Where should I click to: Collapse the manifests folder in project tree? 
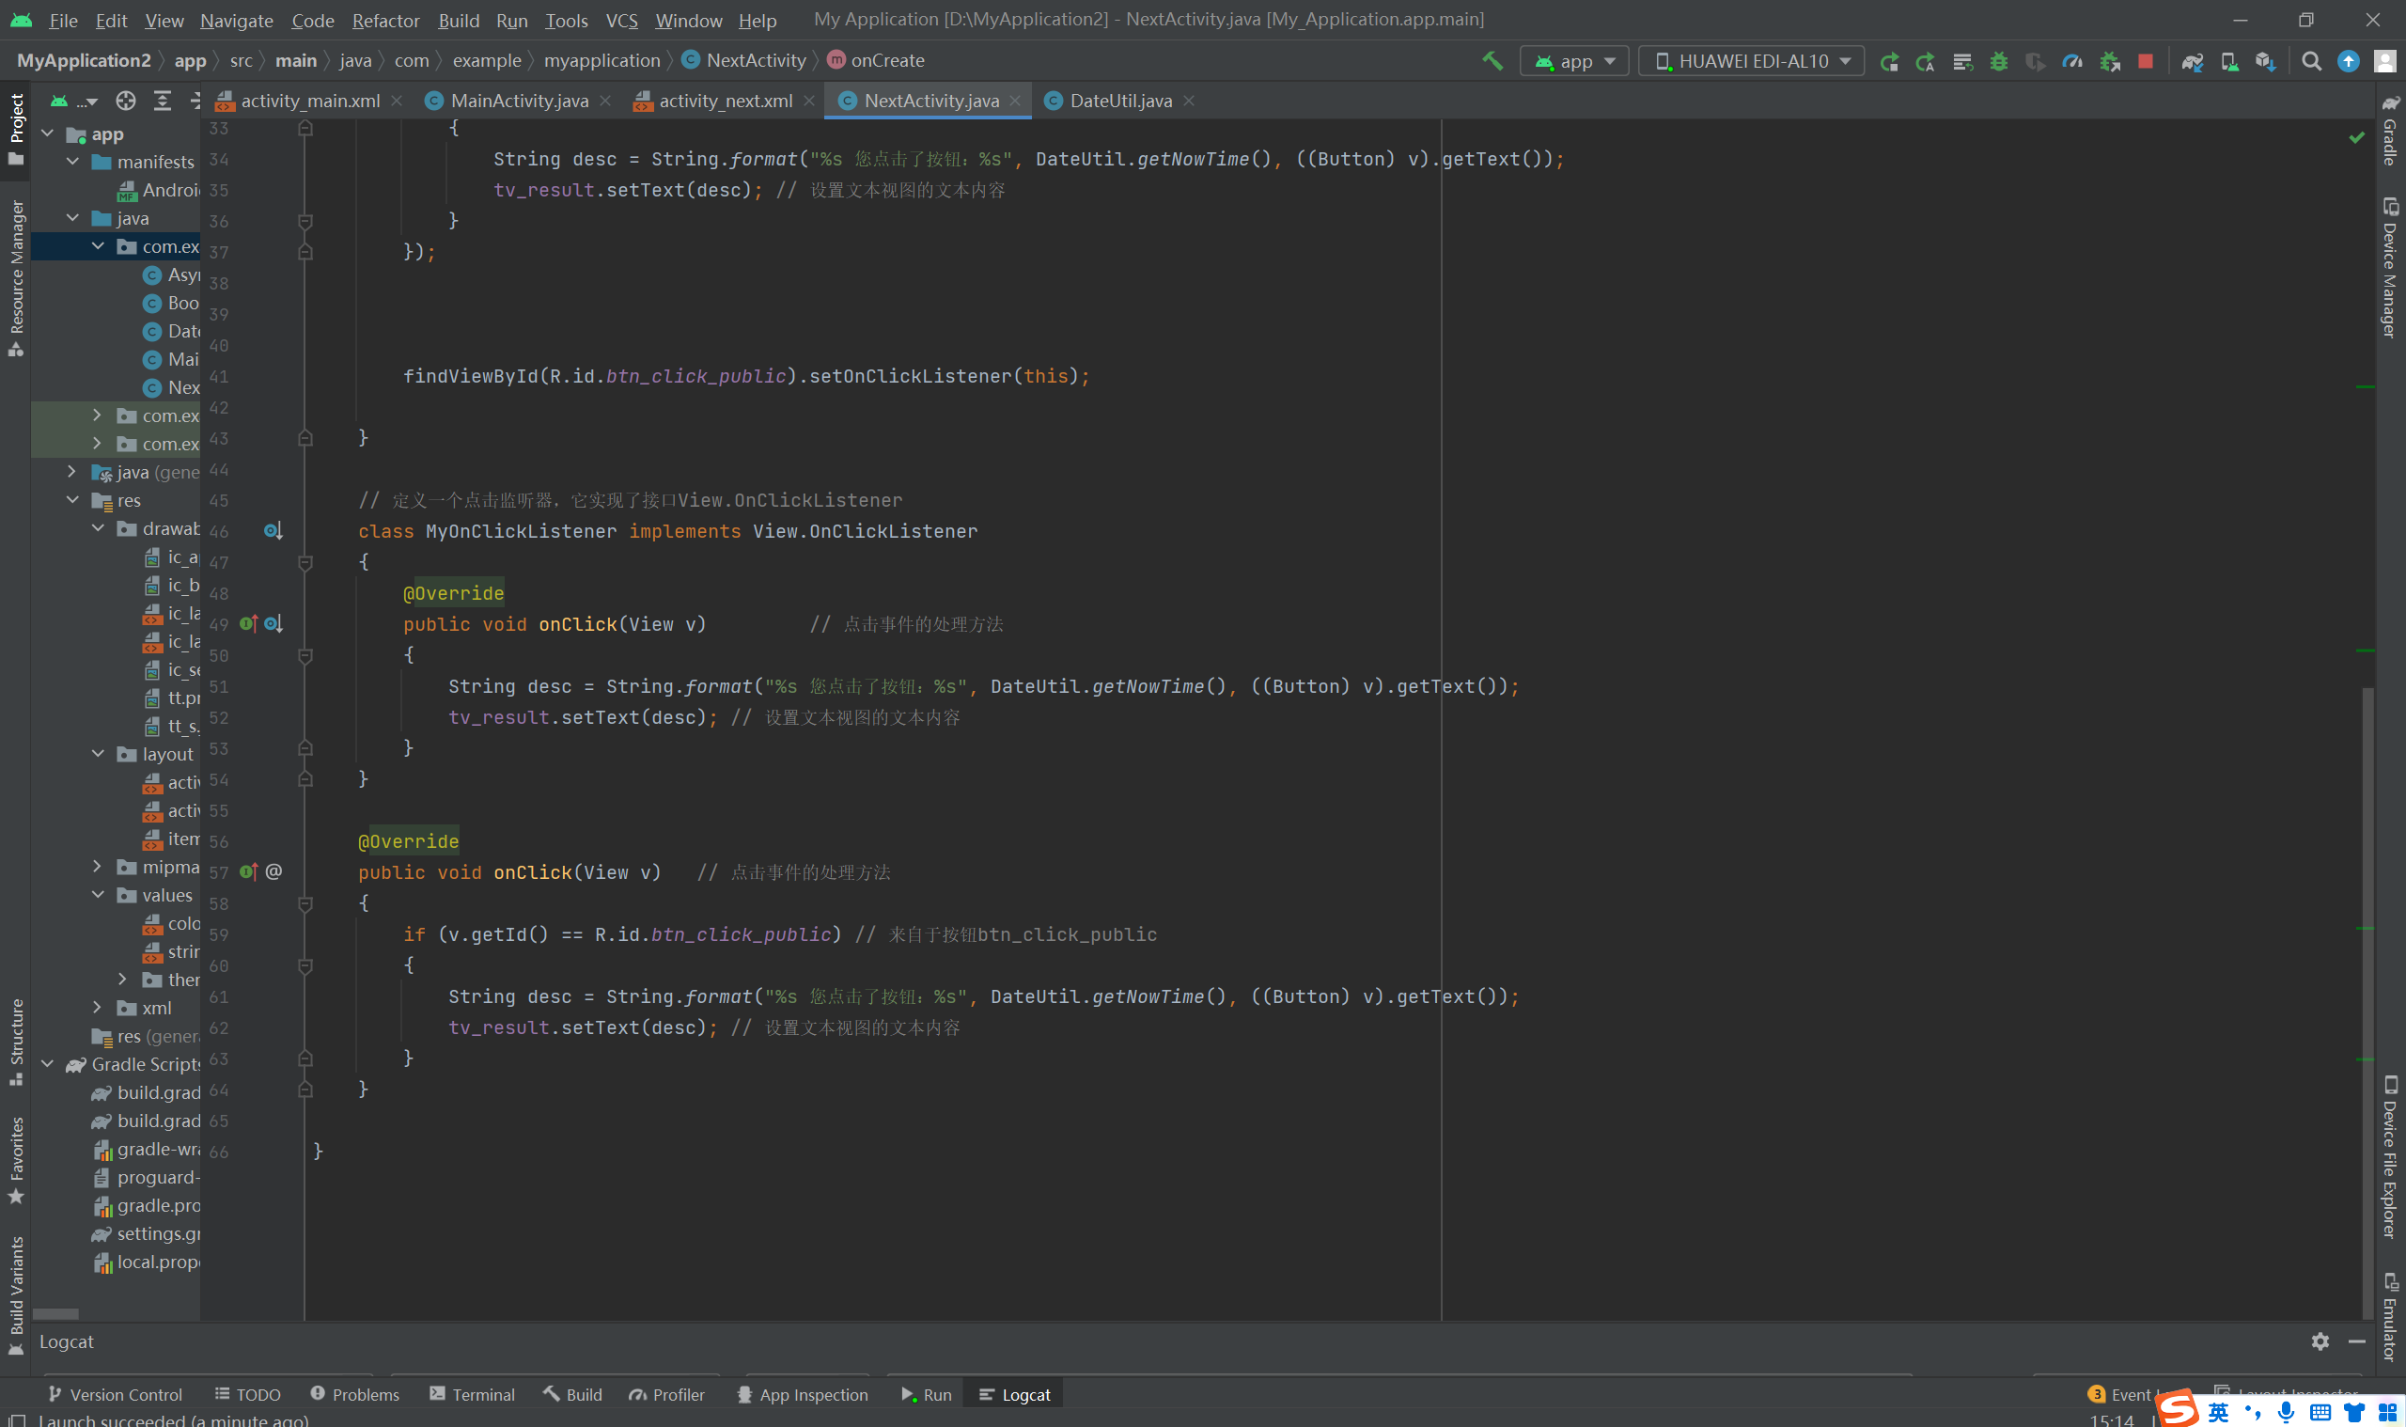73,162
